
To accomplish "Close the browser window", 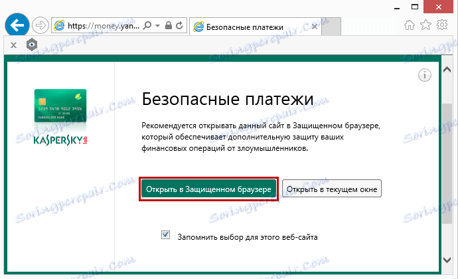I will tap(439, 7).
